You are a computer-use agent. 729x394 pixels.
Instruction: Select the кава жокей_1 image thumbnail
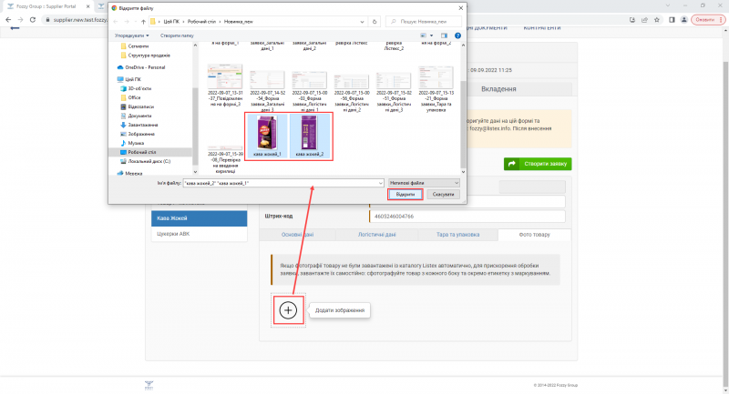click(x=265, y=136)
